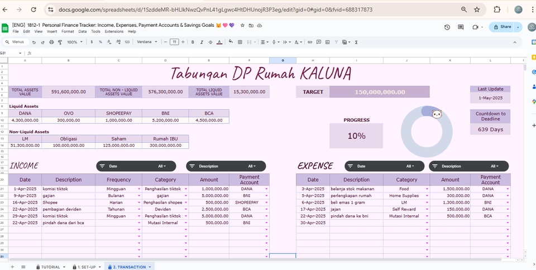The width and height of the screenshot is (536, 270).
Task: Toggle bold formatting
Action: click(x=193, y=42)
